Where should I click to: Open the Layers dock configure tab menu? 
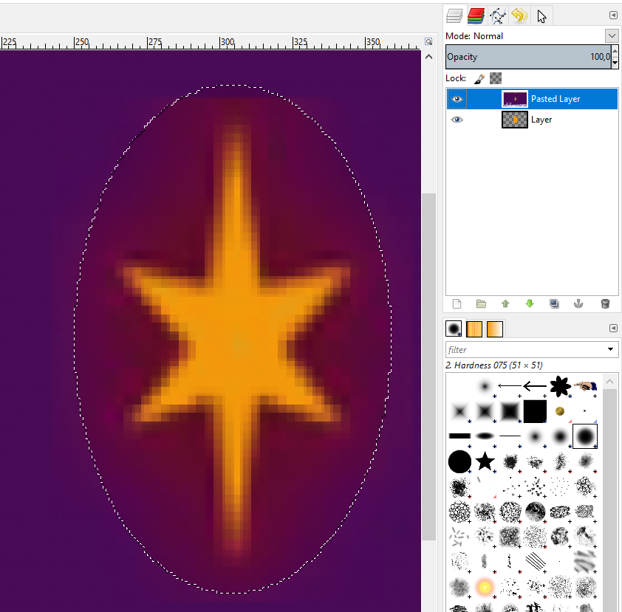(613, 15)
